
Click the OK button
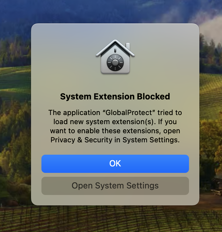pyautogui.click(x=115, y=163)
